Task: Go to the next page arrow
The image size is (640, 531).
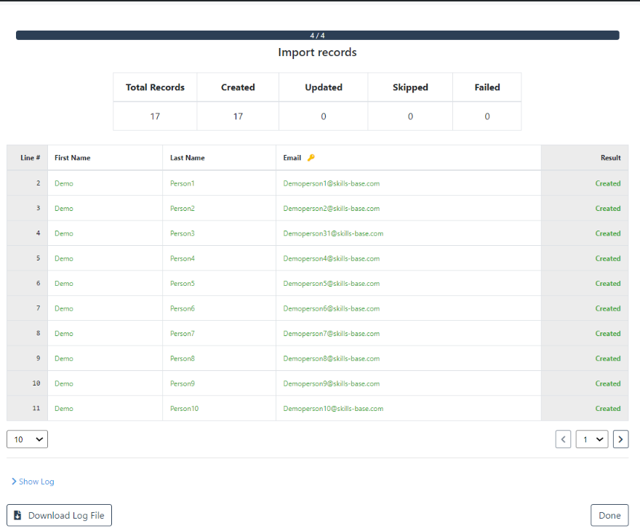Action: tap(620, 439)
